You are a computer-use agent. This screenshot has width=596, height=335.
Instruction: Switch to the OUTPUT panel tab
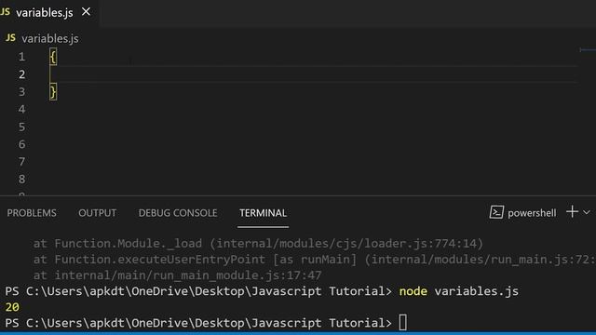[97, 213]
